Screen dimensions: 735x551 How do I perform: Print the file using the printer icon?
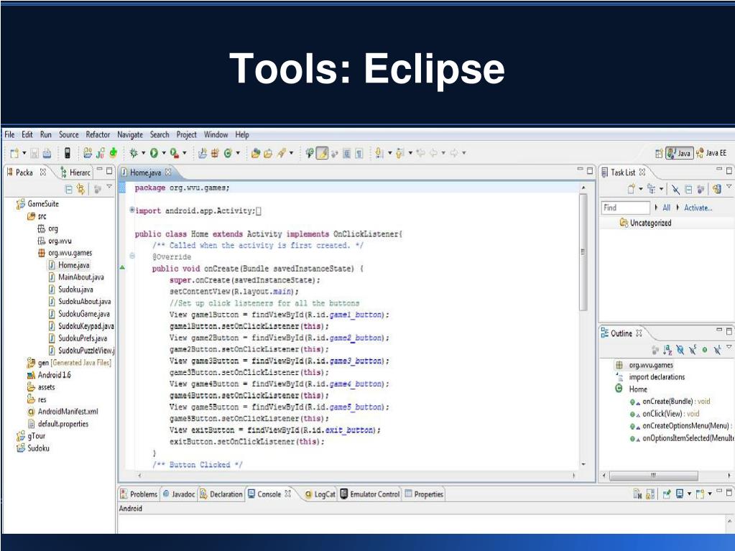pos(47,153)
